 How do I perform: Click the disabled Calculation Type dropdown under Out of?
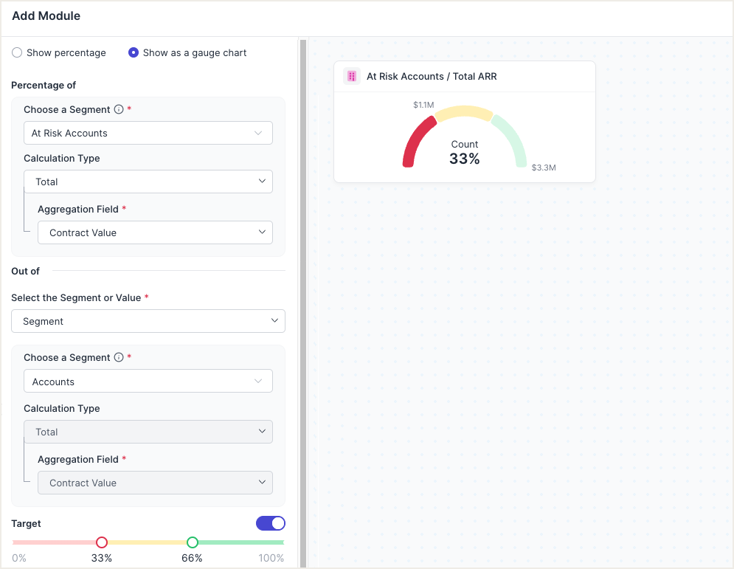[x=148, y=432]
